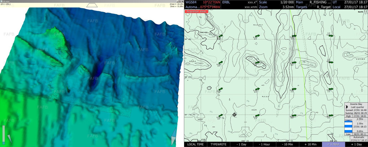Advance time forward 1 Hour
Viewport: 368px width, 147px height.
(x=334, y=144)
